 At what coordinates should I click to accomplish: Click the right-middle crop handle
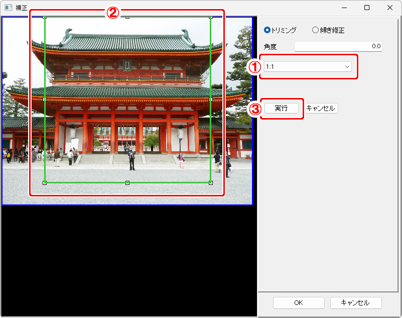(x=211, y=99)
